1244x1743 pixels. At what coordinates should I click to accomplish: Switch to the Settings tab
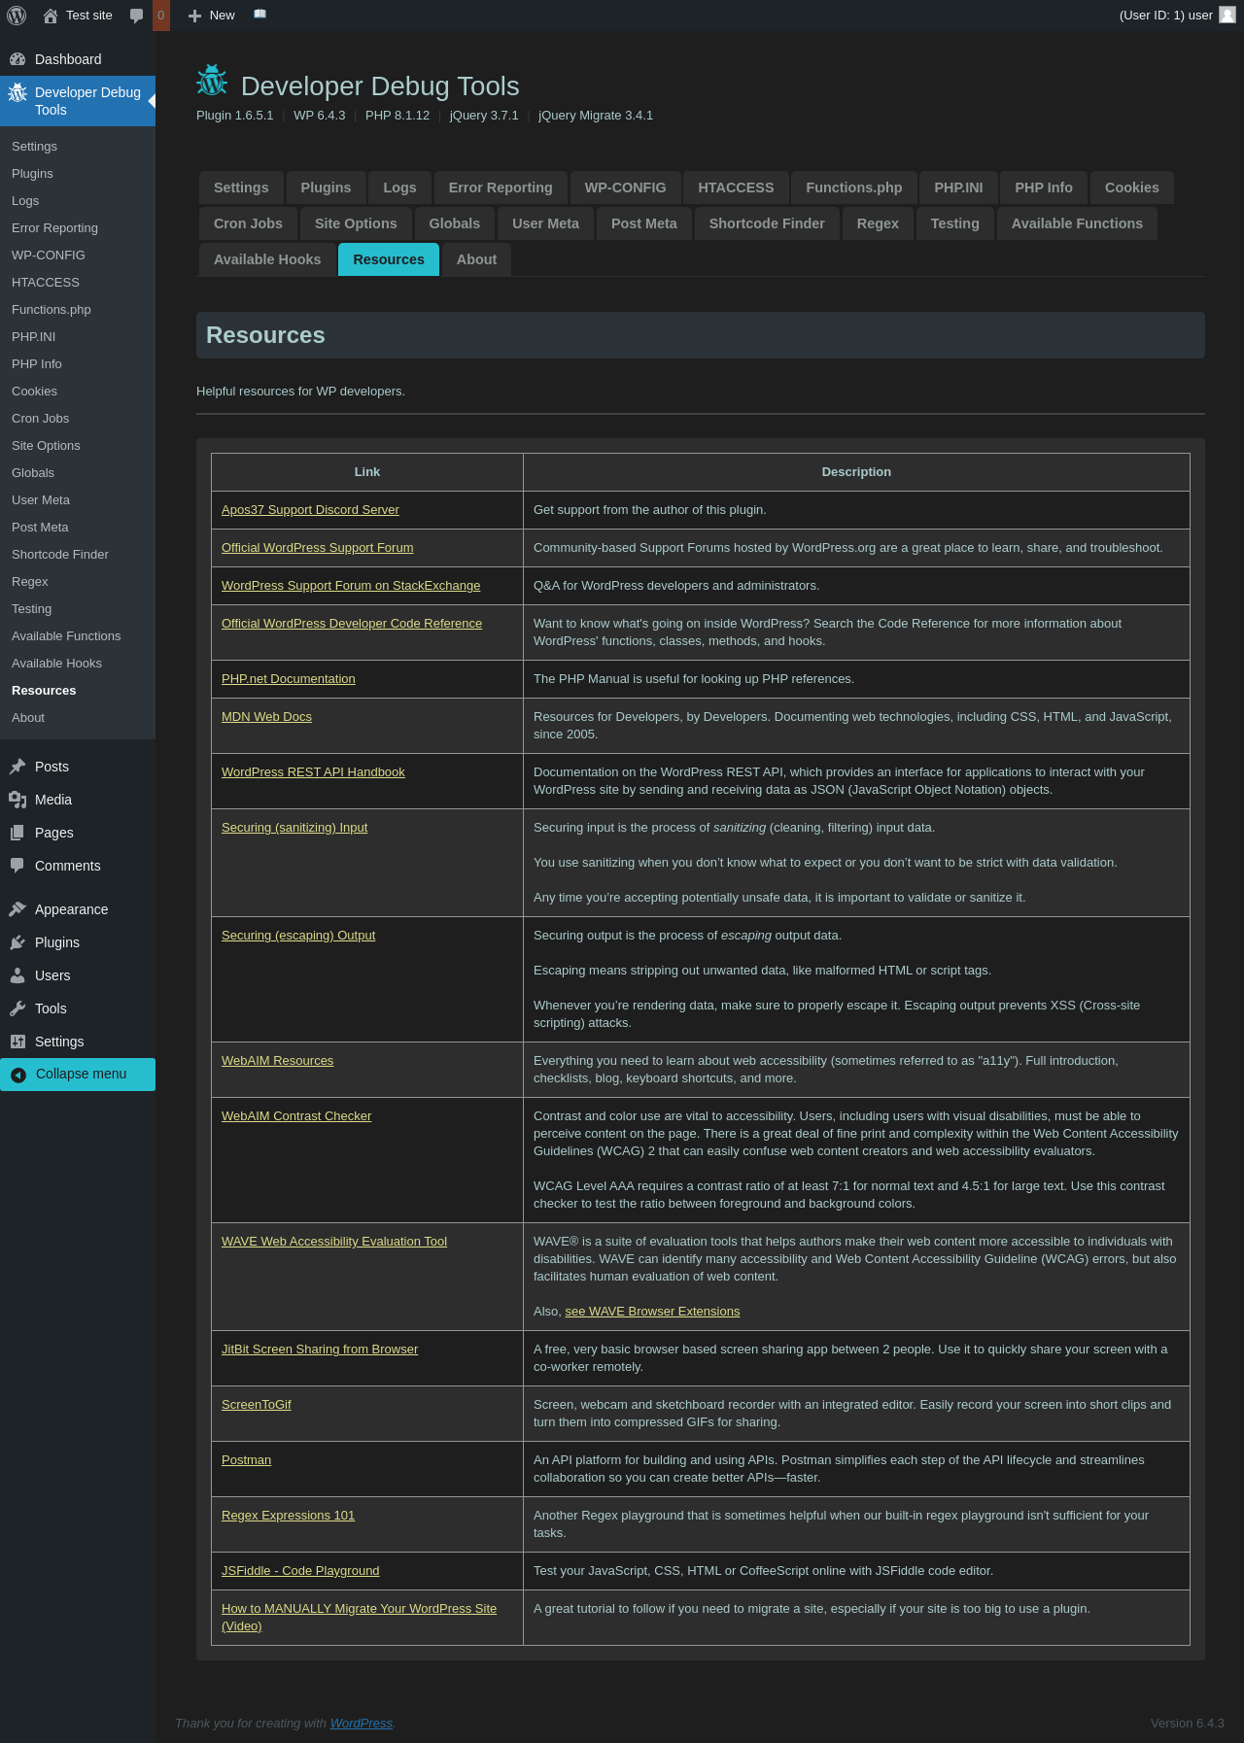coord(241,188)
